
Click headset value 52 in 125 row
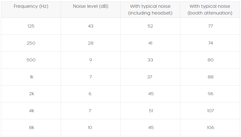coord(150,26)
